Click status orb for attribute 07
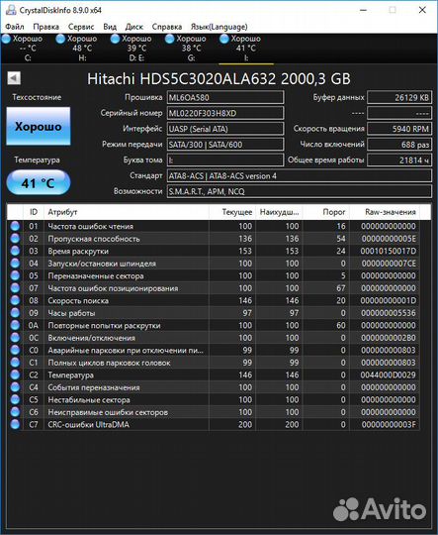The width and height of the screenshot is (438, 535). click(x=15, y=288)
